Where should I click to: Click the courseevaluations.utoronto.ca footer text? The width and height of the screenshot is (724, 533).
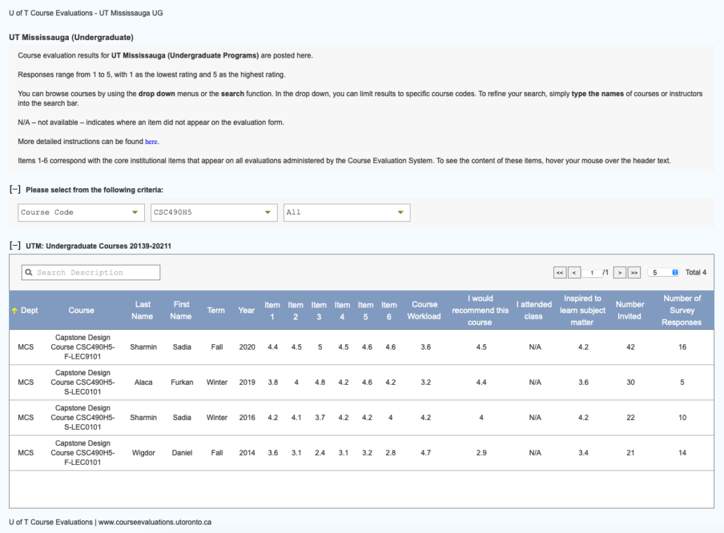tap(155, 522)
